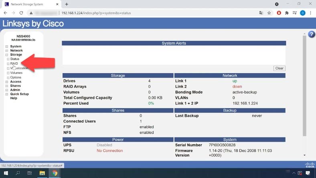Close the Network Storage System tab
The width and height of the screenshot is (316, 178).
tap(57, 4)
